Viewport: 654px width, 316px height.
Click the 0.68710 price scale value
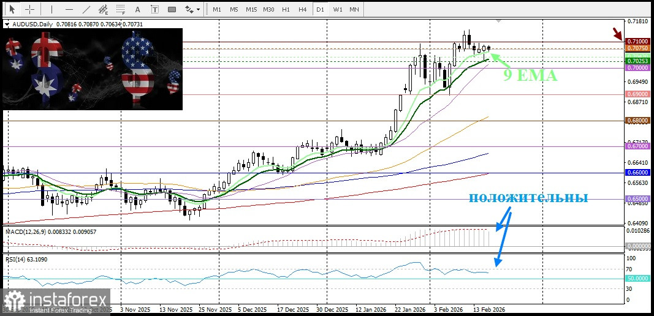coord(637,102)
